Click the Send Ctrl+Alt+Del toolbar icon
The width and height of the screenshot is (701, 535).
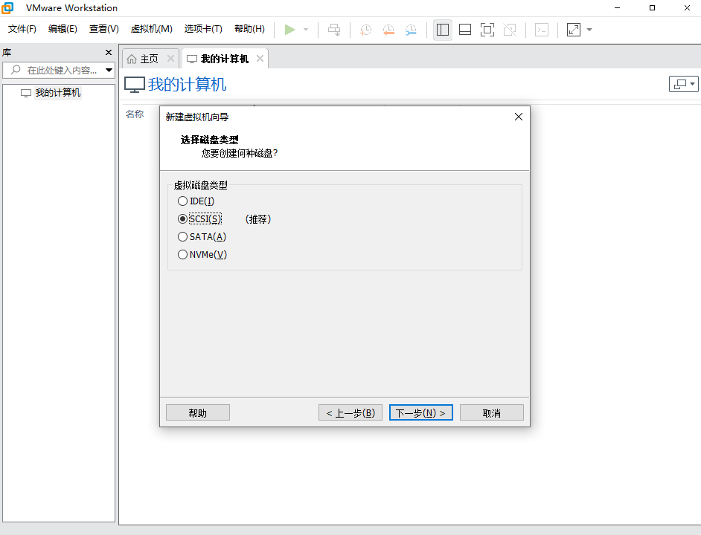pyautogui.click(x=334, y=30)
